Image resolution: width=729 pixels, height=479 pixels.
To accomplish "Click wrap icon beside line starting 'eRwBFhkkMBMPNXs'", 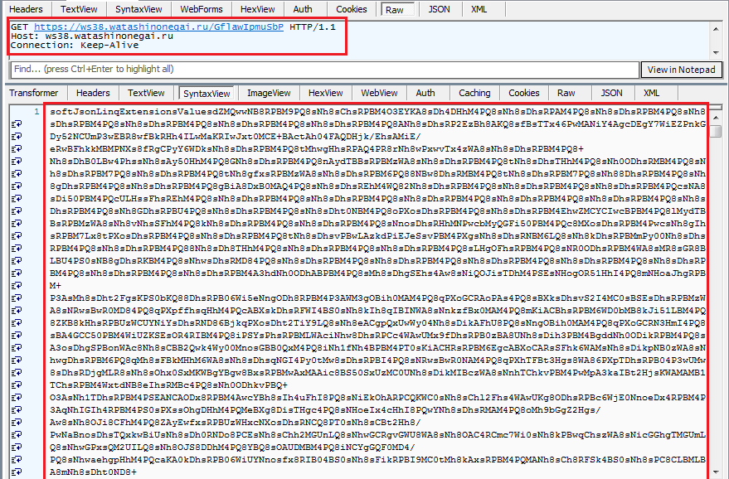I will (x=15, y=148).
